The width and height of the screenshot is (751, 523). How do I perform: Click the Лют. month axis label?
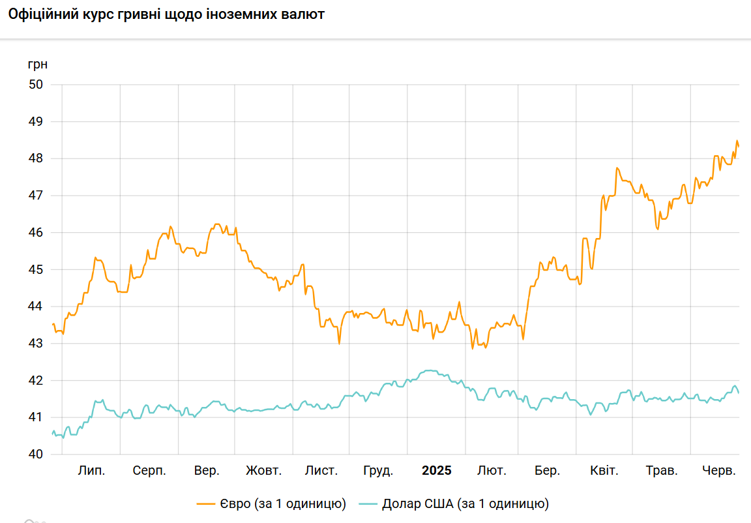[x=492, y=470]
